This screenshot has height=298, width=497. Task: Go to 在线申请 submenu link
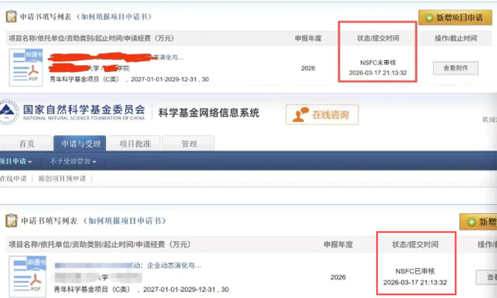click(13, 179)
